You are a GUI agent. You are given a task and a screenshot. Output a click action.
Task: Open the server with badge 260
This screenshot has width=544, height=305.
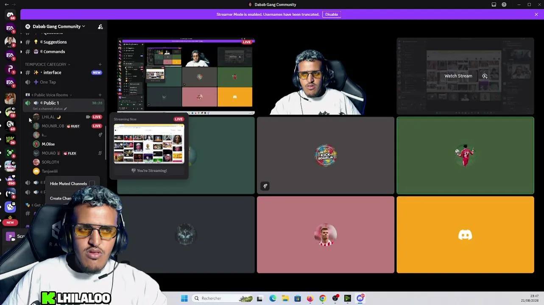(10, 179)
